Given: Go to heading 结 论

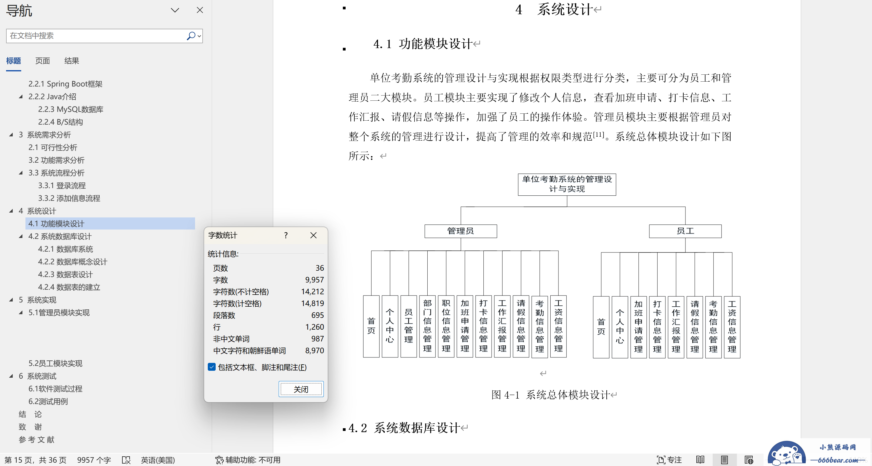Looking at the screenshot, I should (30, 414).
